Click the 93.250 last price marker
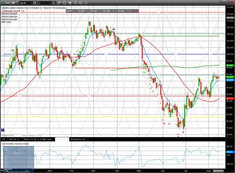The height and width of the screenshot is (173, 235). click(x=229, y=77)
